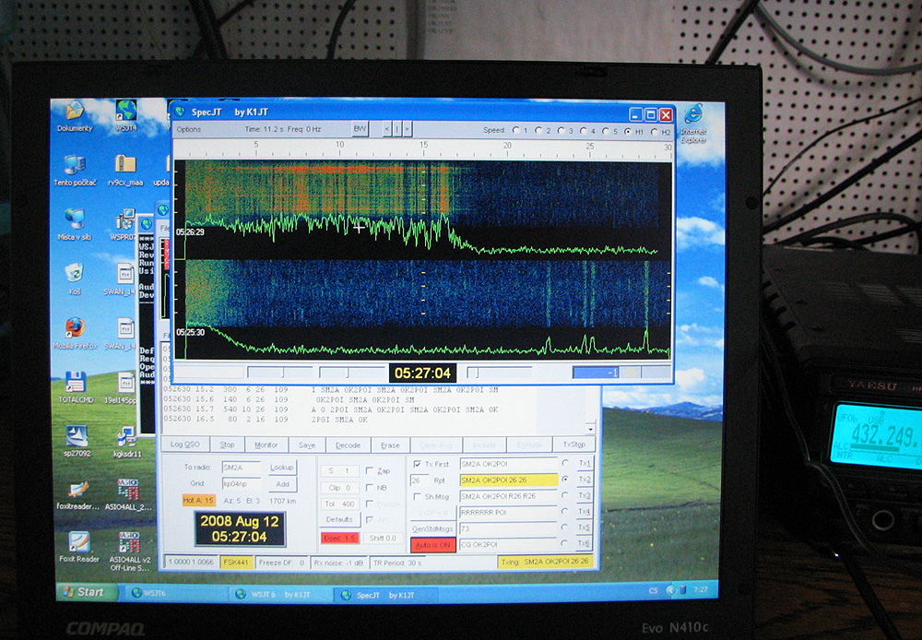
Task: Select Speed 5 radio button
Action: click(606, 131)
